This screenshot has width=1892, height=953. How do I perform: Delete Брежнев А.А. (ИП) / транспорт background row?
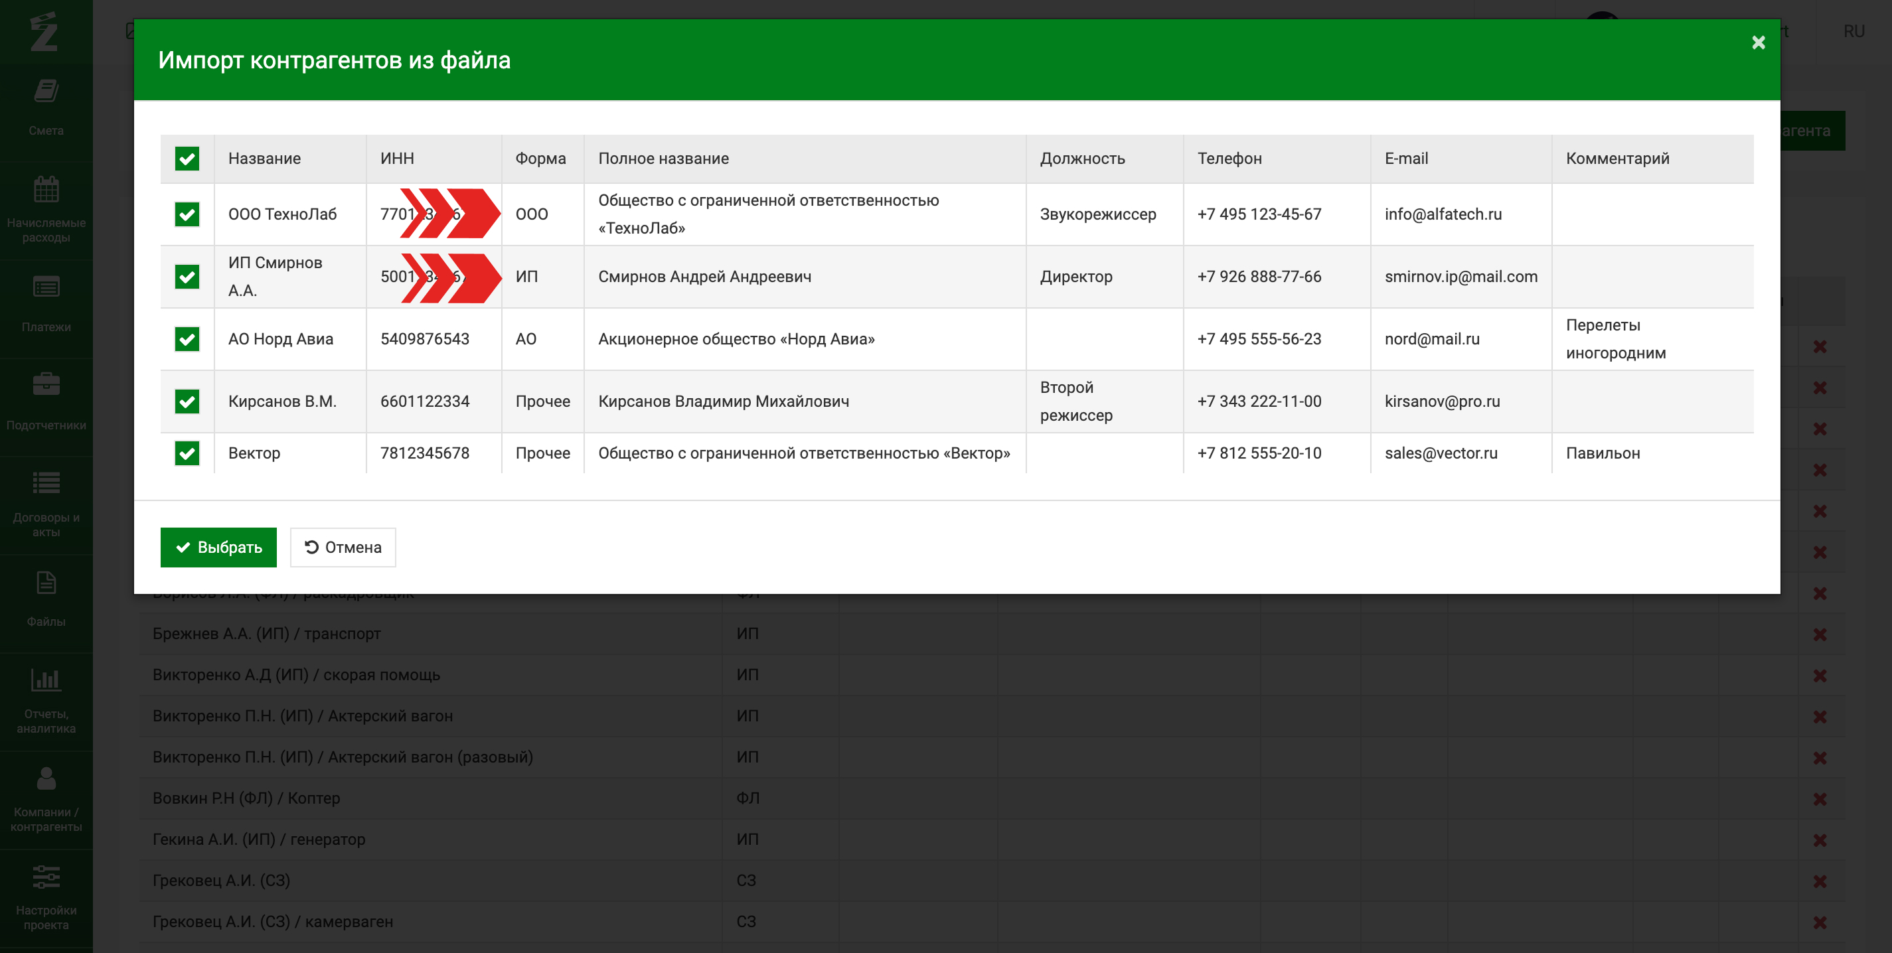[1819, 634]
